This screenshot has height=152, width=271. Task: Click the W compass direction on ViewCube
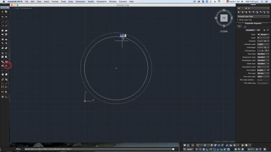tap(216, 18)
